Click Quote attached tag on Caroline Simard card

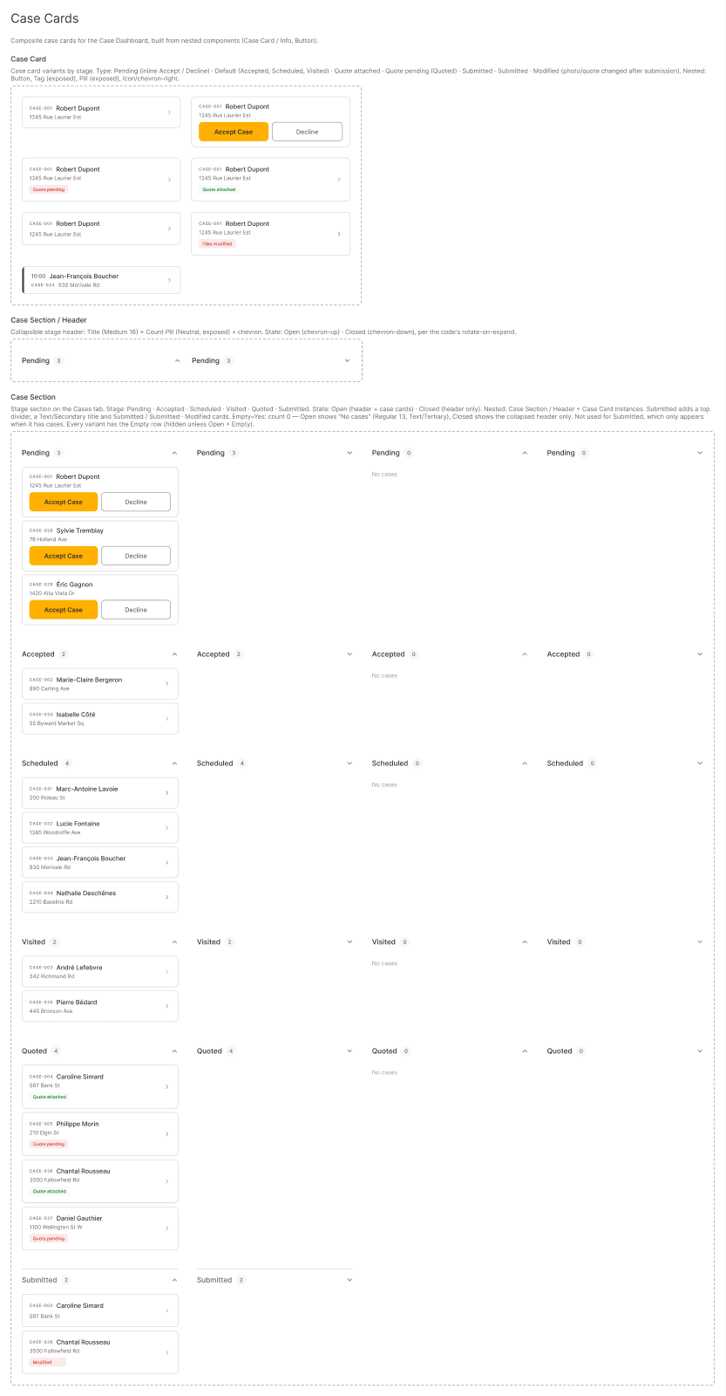[50, 1097]
